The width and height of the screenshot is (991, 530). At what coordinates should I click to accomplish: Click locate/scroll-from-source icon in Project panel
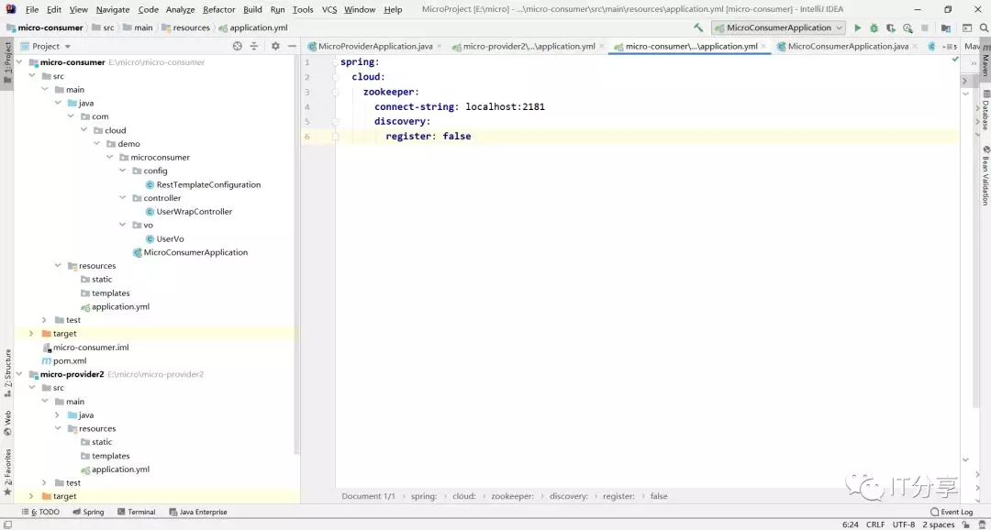(237, 46)
